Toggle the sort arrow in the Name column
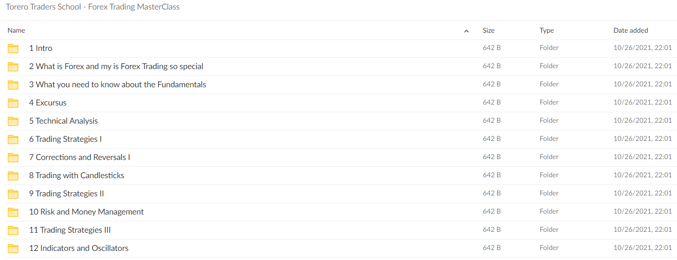 tap(466, 31)
